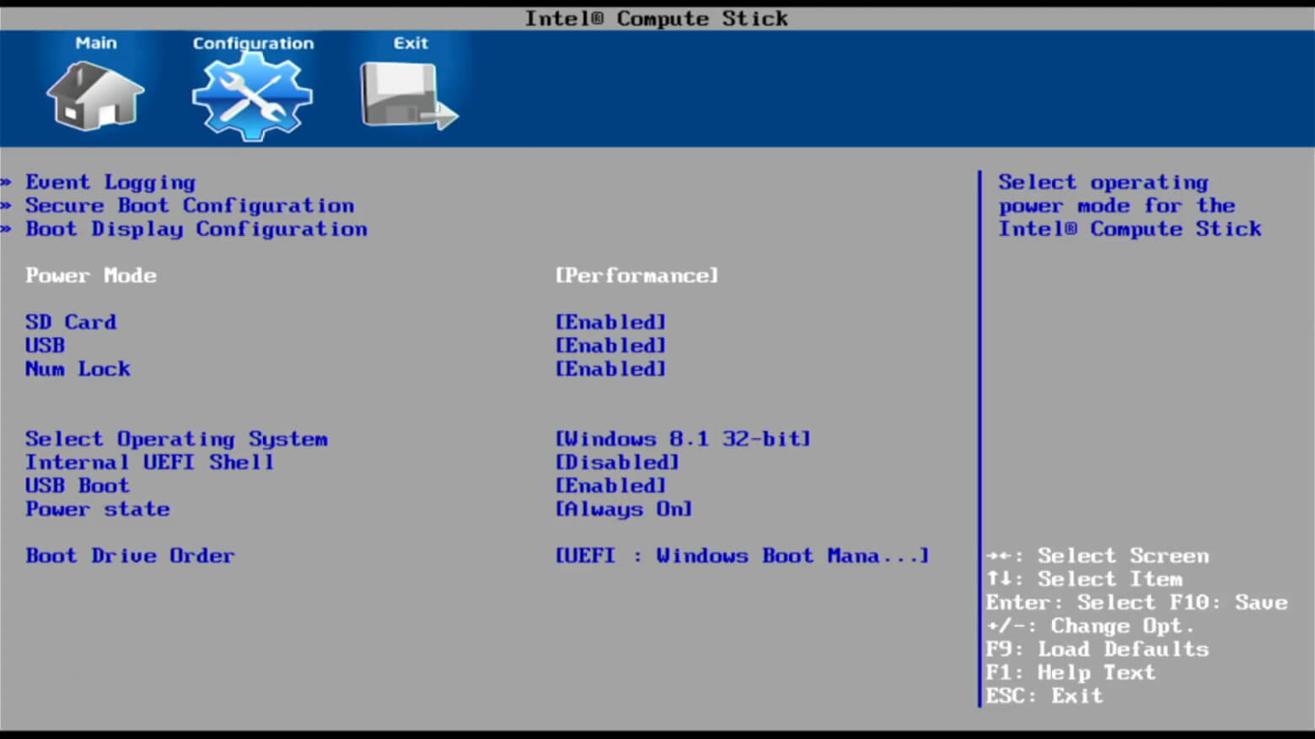The height and width of the screenshot is (739, 1315).
Task: Click the Select Screen key hint
Action: [x=1098, y=556]
